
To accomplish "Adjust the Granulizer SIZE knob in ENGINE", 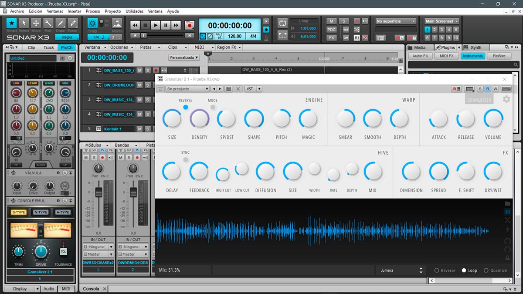I will [172, 118].
